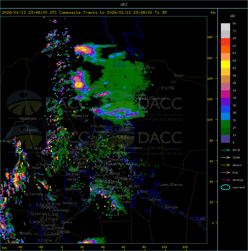The height and width of the screenshot is (251, 248).
Task: Click the -40 km tick on bottom axis
Action: [x=20, y=247]
